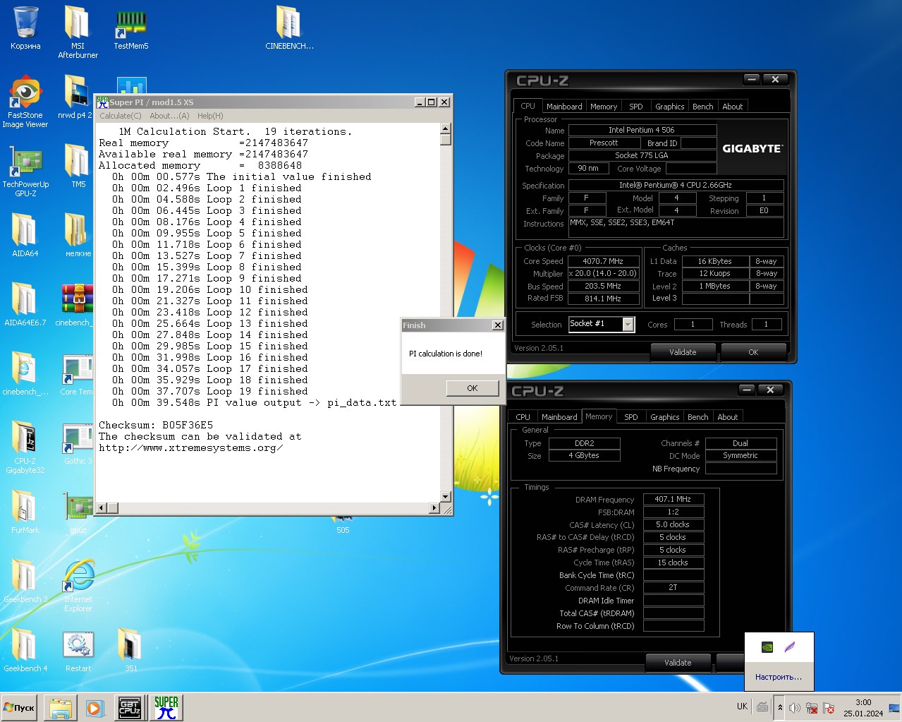
Task: Launch FastStone Image Viewer from desktop
Action: [x=25, y=101]
